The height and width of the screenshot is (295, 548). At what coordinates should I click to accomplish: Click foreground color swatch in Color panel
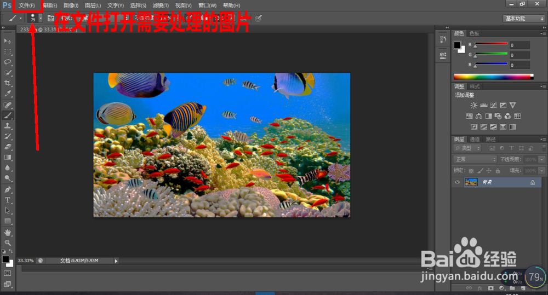click(457, 45)
